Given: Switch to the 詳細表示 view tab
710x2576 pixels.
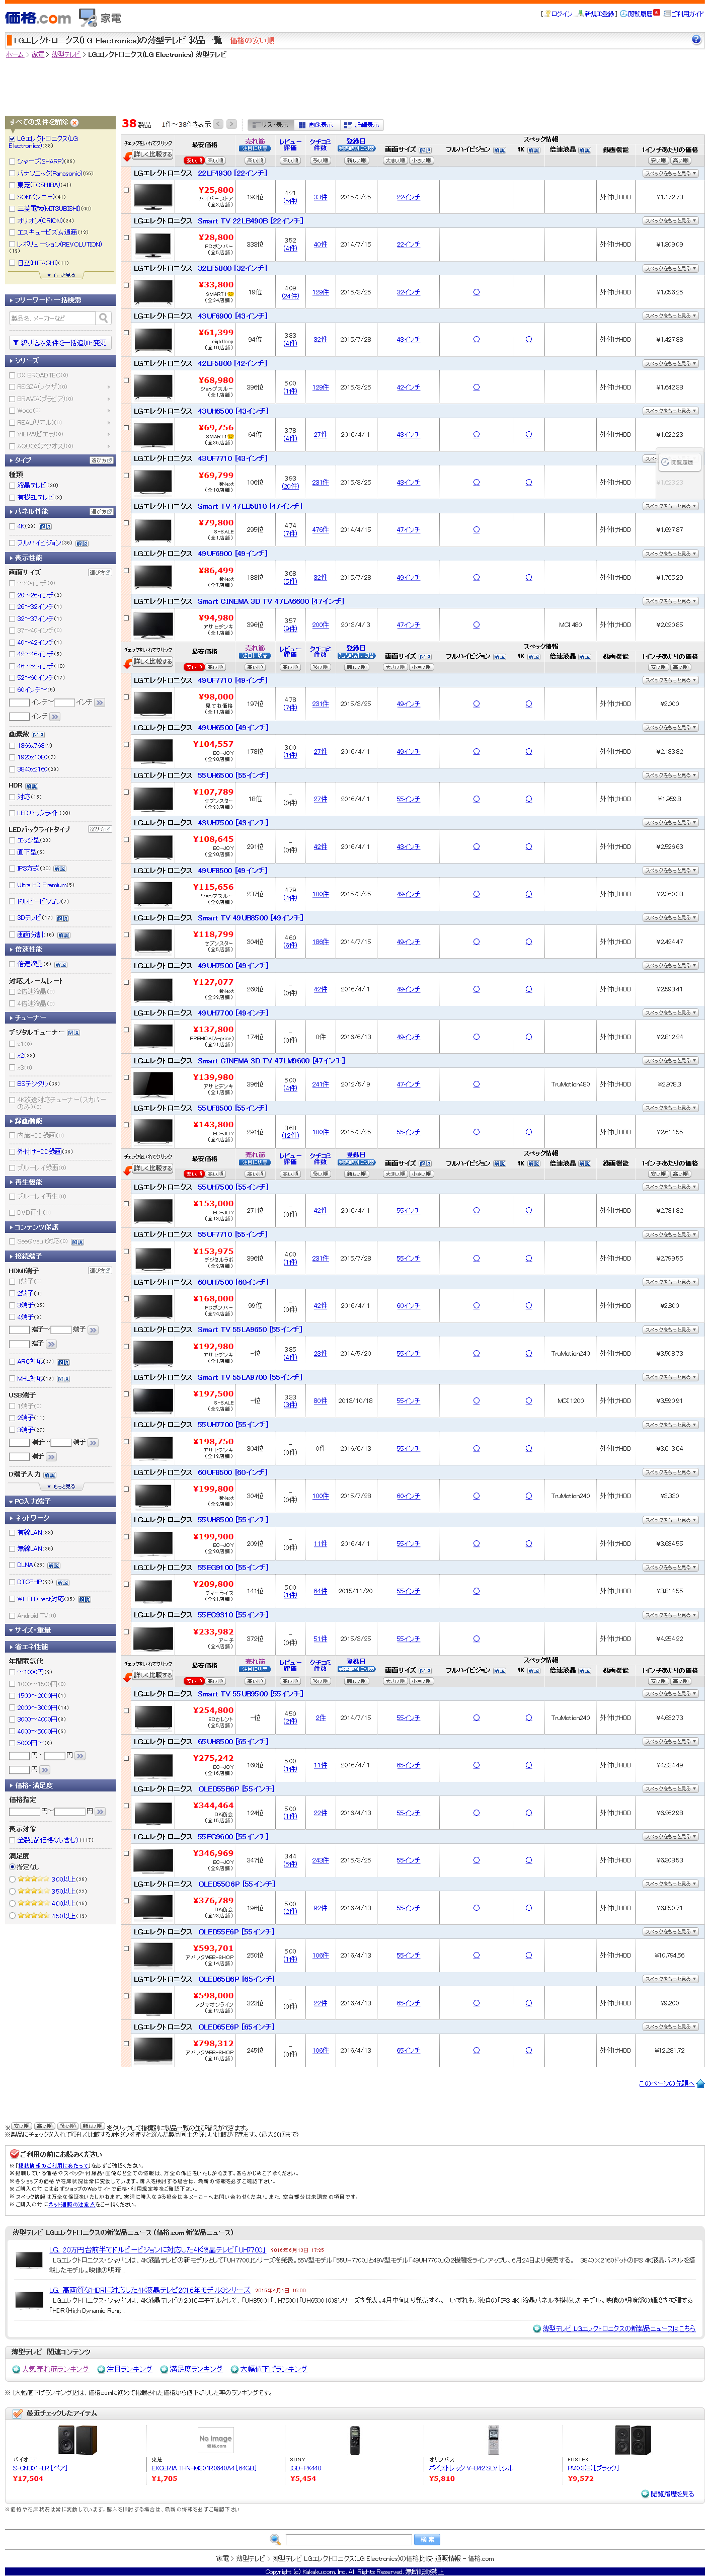Looking at the screenshot, I should point(362,125).
